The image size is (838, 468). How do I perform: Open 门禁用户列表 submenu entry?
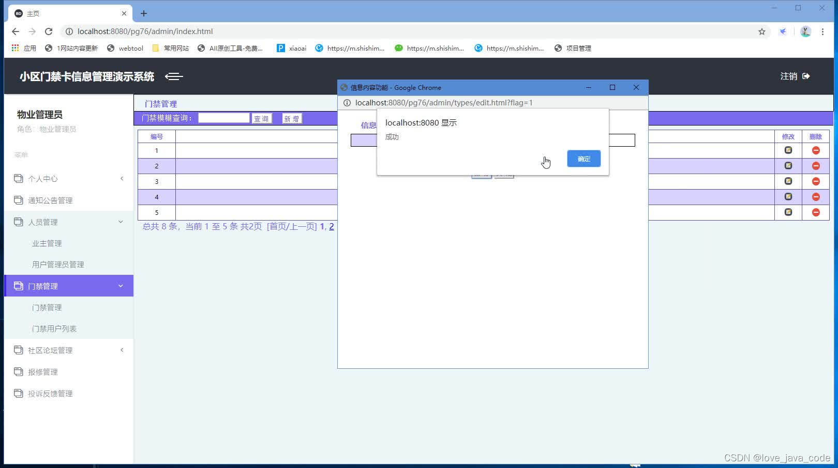(54, 329)
